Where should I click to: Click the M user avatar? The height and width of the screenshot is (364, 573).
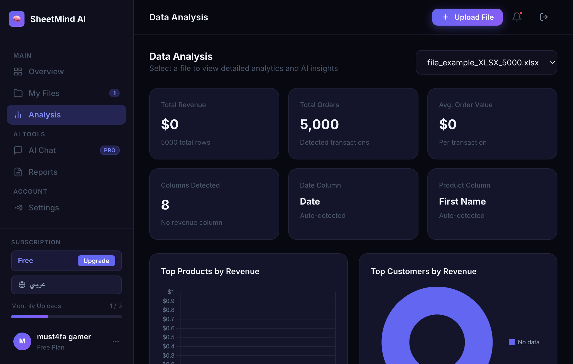click(22, 341)
